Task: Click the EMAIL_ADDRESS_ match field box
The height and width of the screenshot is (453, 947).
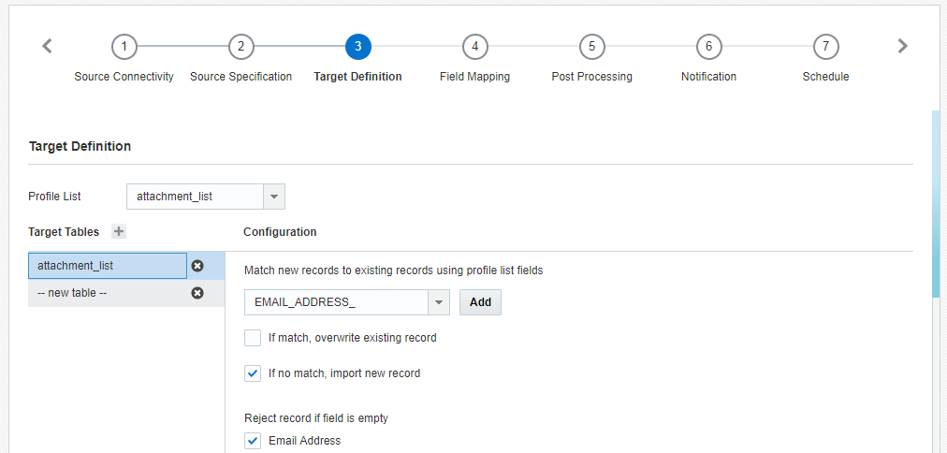Action: [x=336, y=302]
